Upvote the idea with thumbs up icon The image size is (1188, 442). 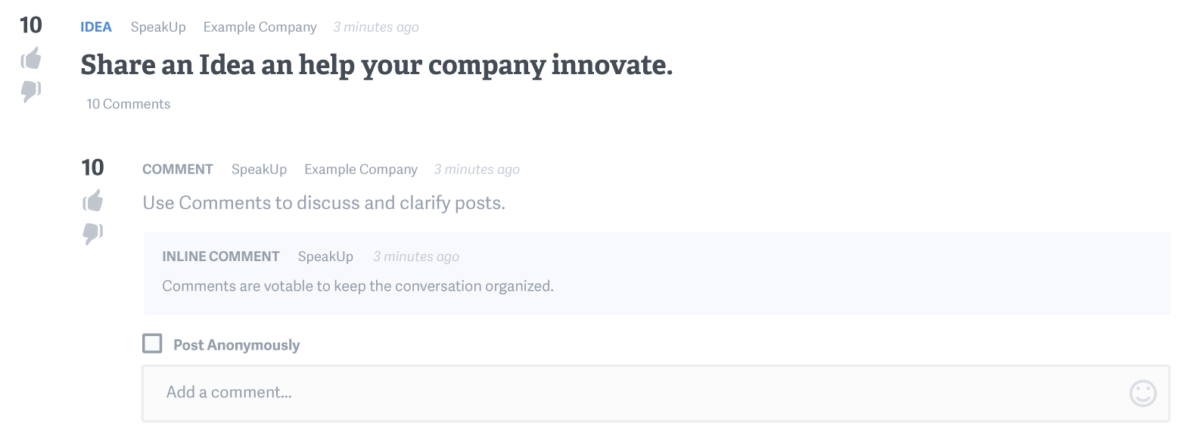[x=31, y=58]
